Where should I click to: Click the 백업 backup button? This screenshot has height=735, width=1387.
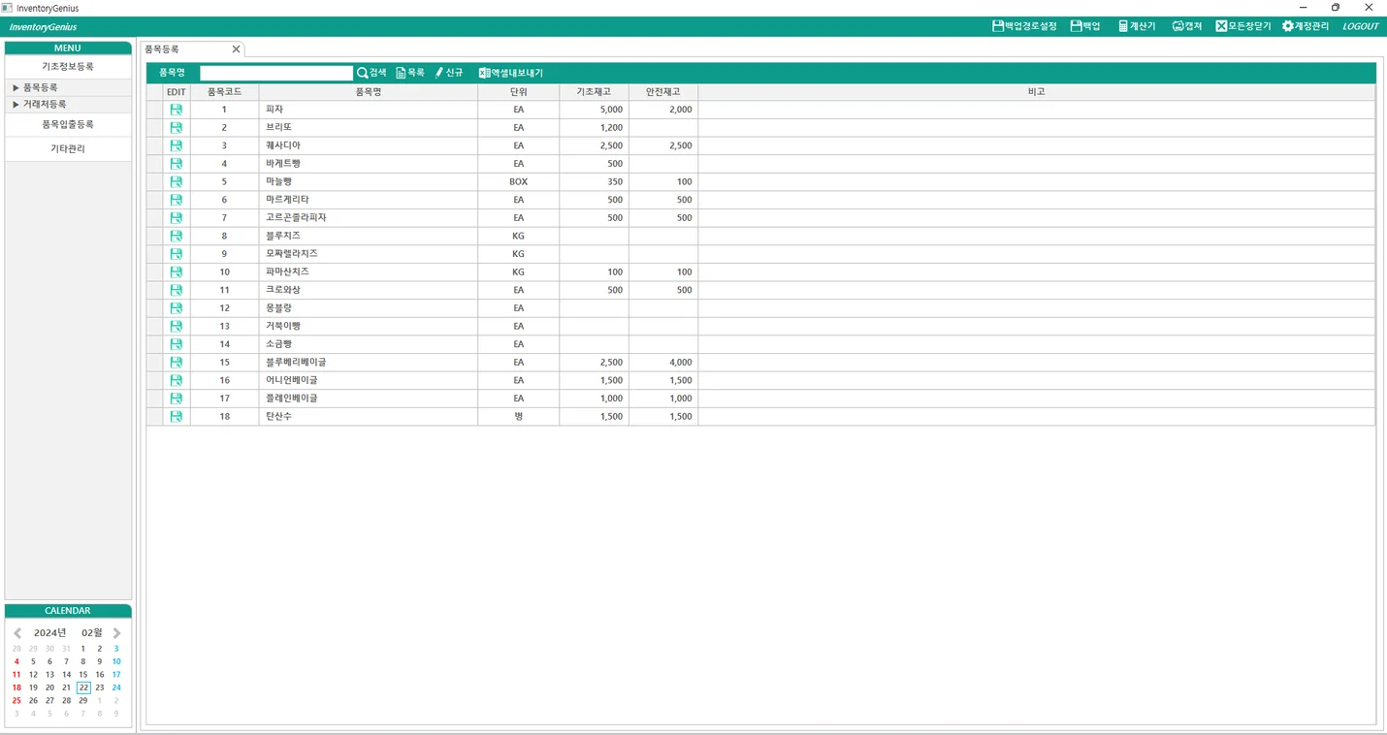pyautogui.click(x=1085, y=26)
